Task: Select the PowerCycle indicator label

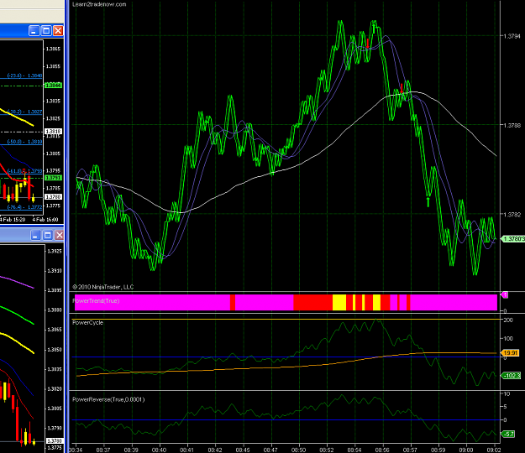Action: (87, 322)
